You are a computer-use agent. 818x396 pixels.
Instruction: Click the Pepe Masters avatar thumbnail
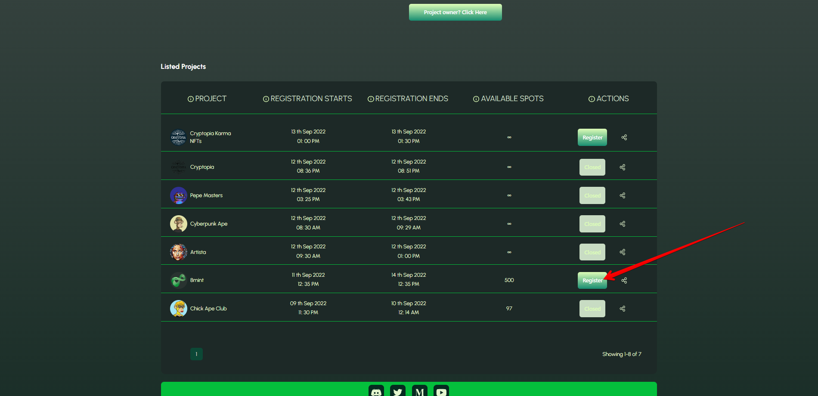[179, 195]
